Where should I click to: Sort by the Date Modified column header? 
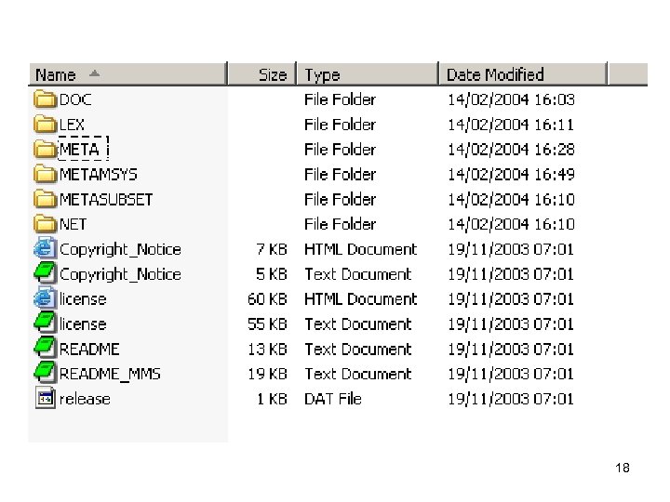click(495, 74)
